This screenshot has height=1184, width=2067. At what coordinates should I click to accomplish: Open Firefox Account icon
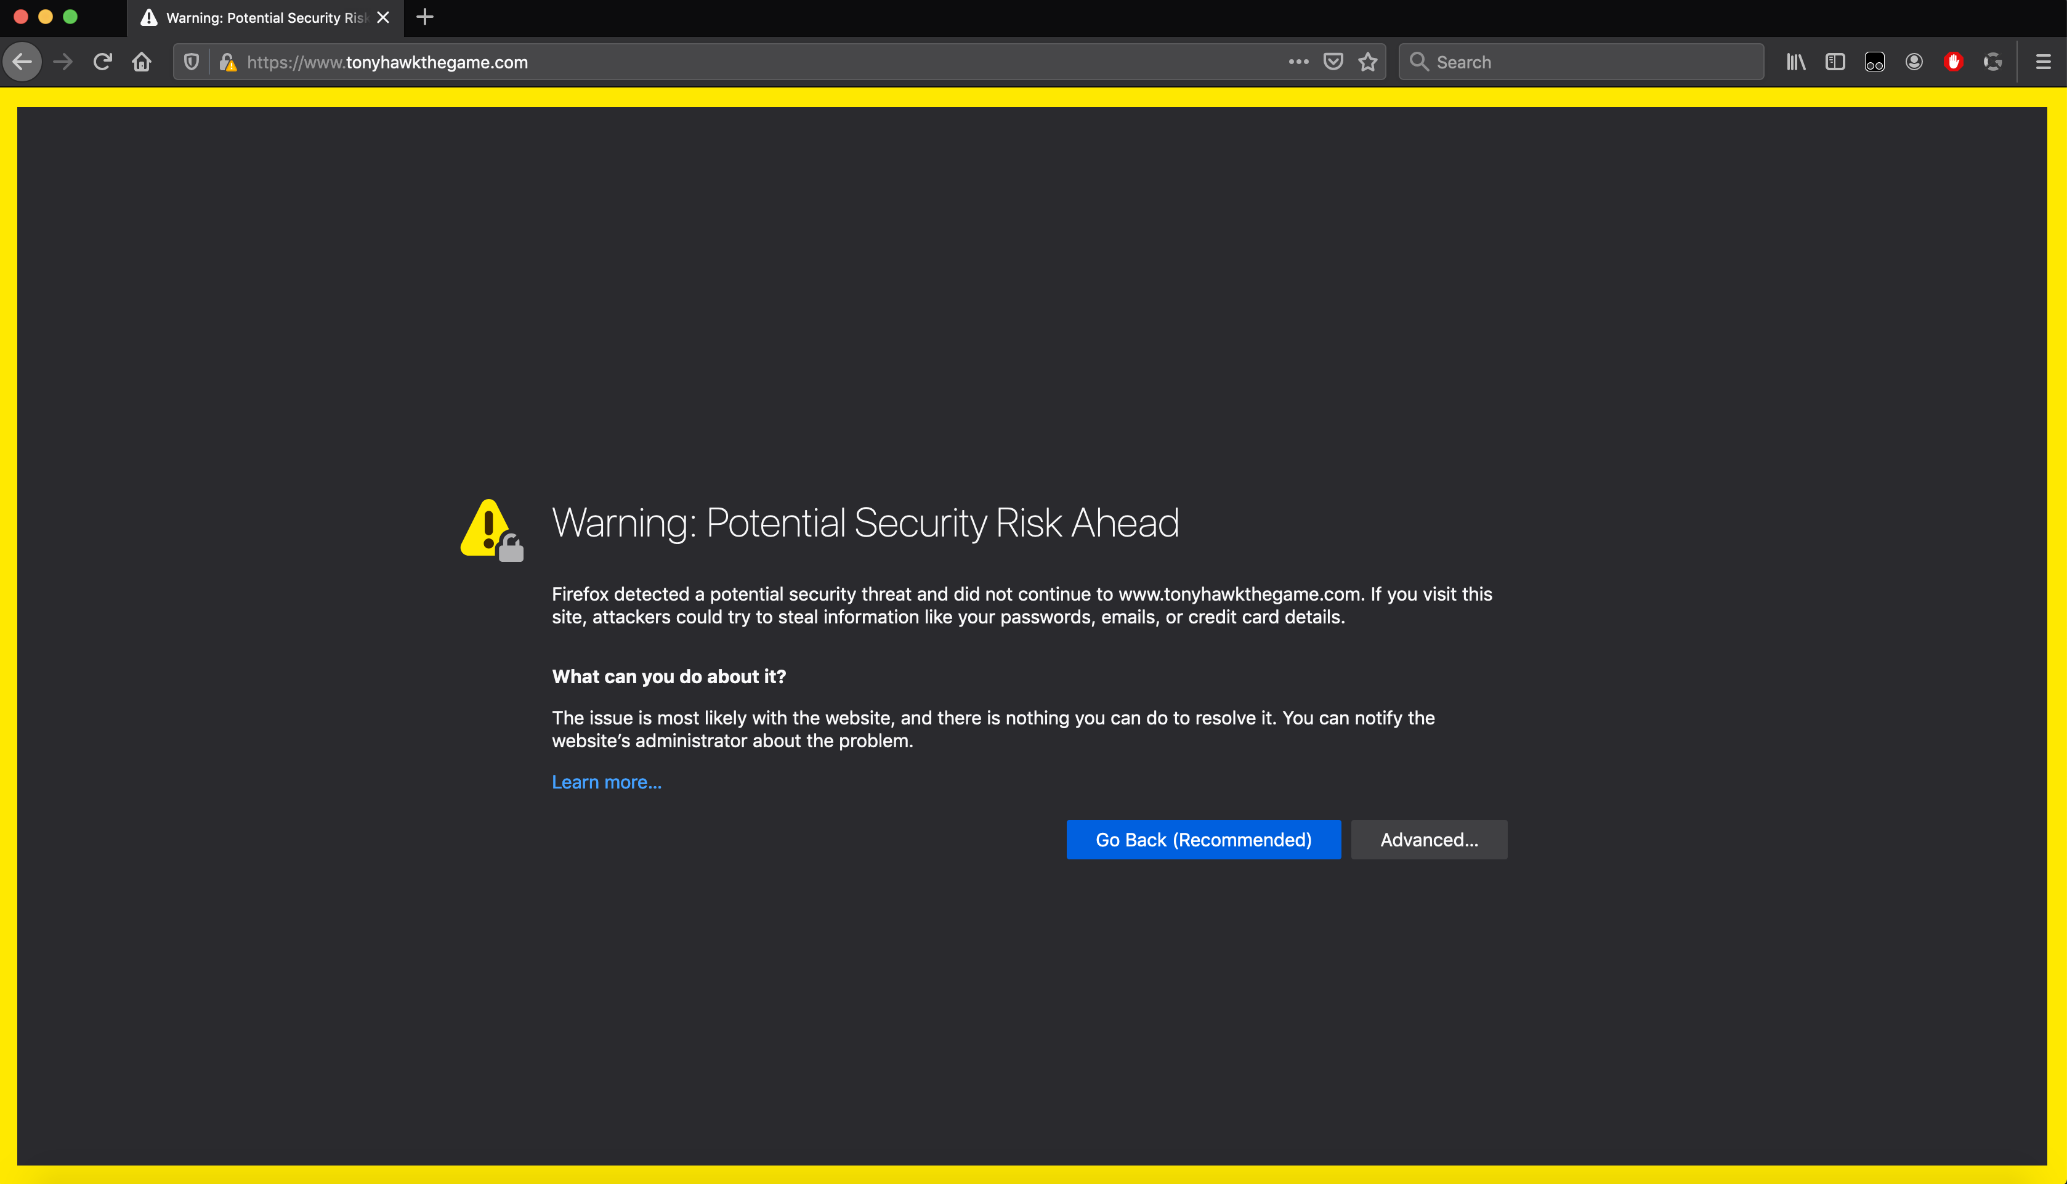click(1914, 62)
